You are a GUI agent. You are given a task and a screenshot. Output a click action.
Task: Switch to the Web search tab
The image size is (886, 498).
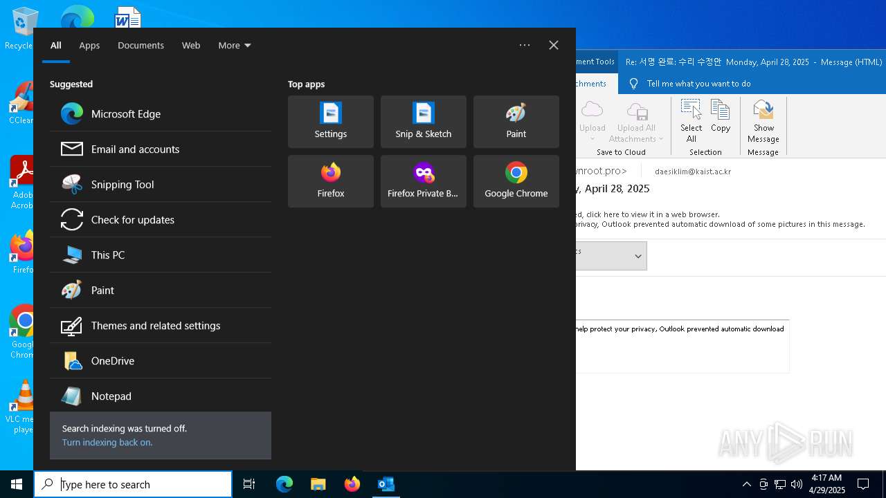pyautogui.click(x=191, y=45)
